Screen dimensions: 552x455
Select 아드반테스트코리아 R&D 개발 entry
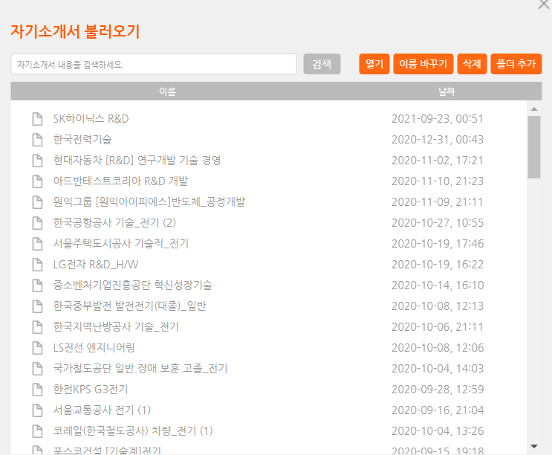tap(120, 181)
